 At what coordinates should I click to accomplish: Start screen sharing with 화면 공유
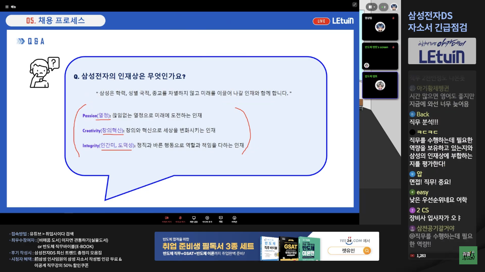tap(194, 219)
